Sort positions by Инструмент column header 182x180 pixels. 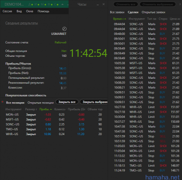point(13,109)
